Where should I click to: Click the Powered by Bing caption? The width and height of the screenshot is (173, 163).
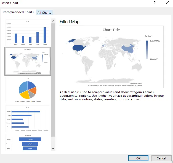136,83
